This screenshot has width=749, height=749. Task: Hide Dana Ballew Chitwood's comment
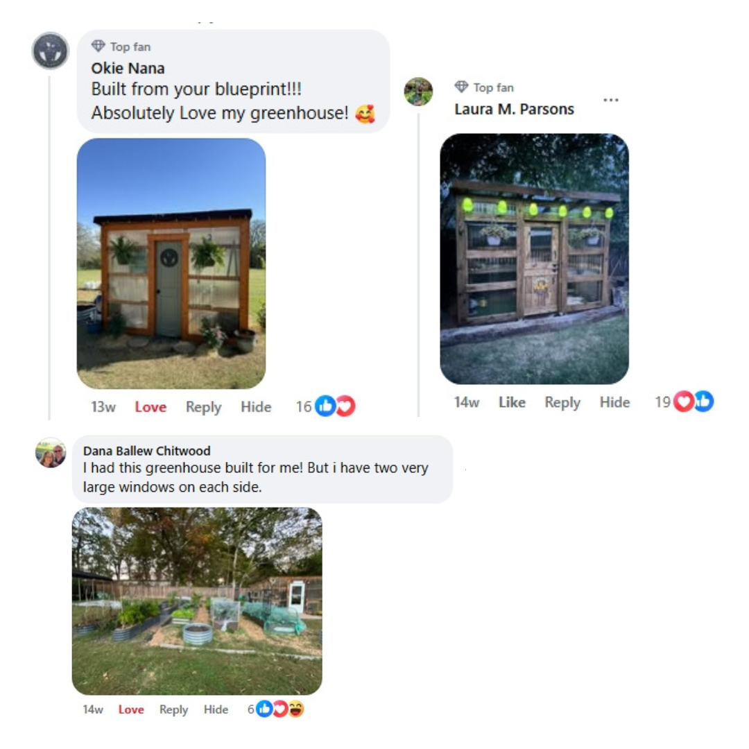216,709
